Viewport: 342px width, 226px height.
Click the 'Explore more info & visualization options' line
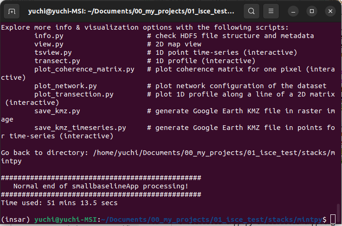145,27
